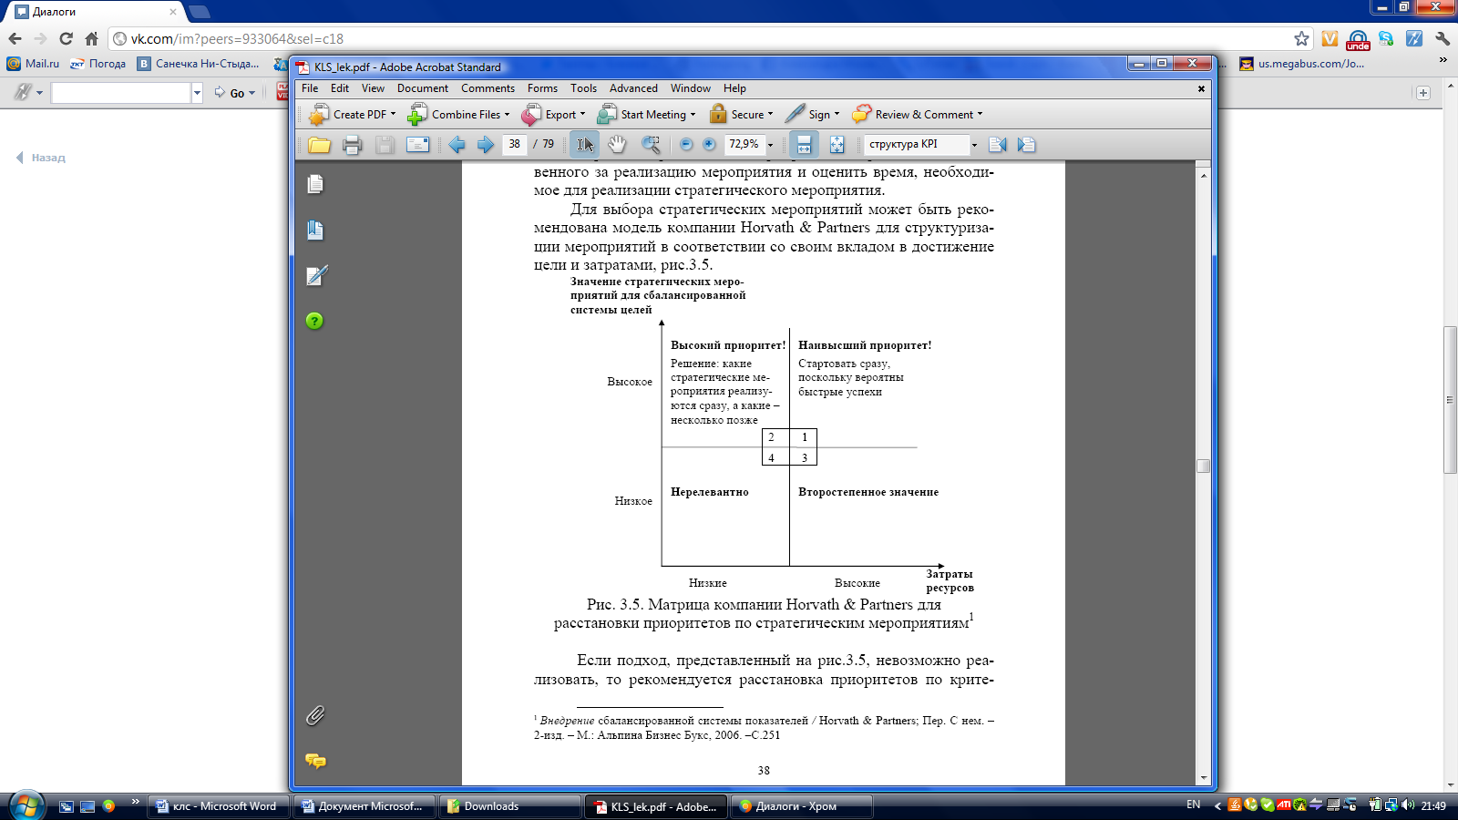Click the volume icon in system tray

tap(1407, 805)
